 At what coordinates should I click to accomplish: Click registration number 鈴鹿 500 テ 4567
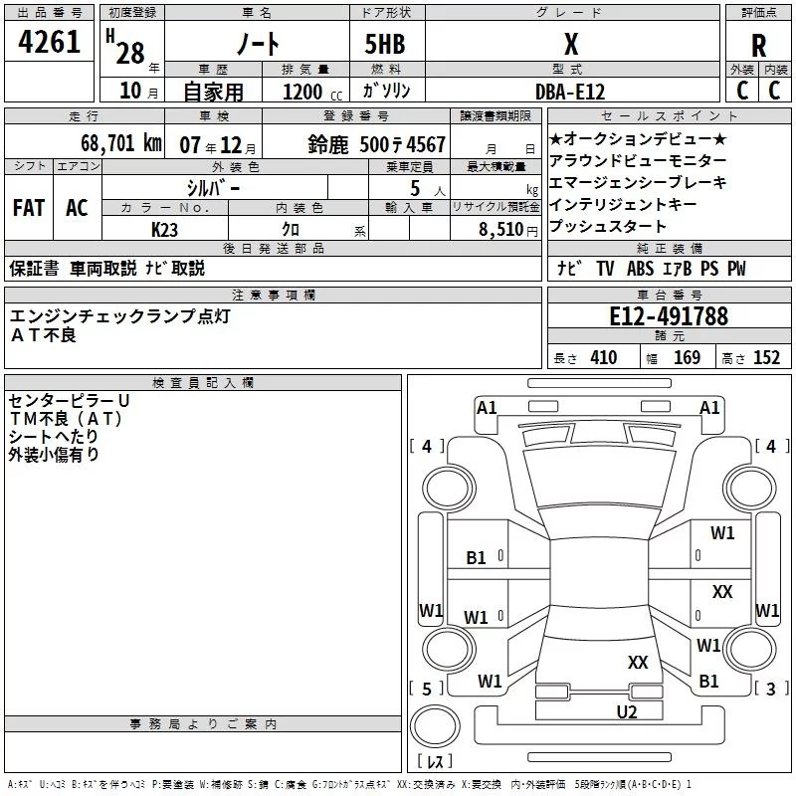click(377, 144)
